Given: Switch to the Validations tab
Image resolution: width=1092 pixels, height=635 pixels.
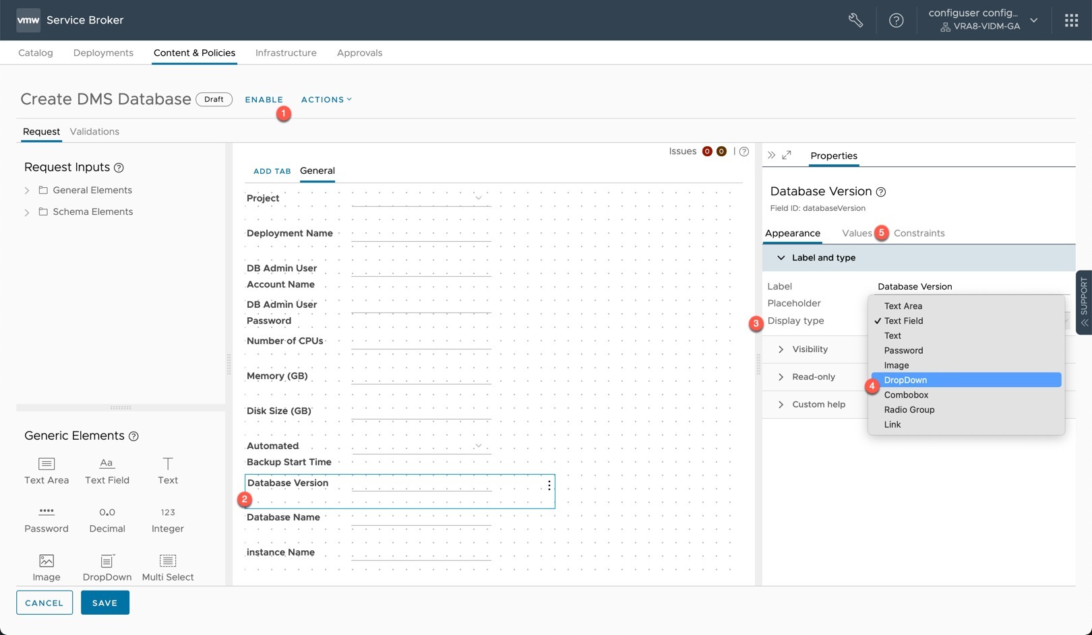Looking at the screenshot, I should pyautogui.click(x=94, y=131).
